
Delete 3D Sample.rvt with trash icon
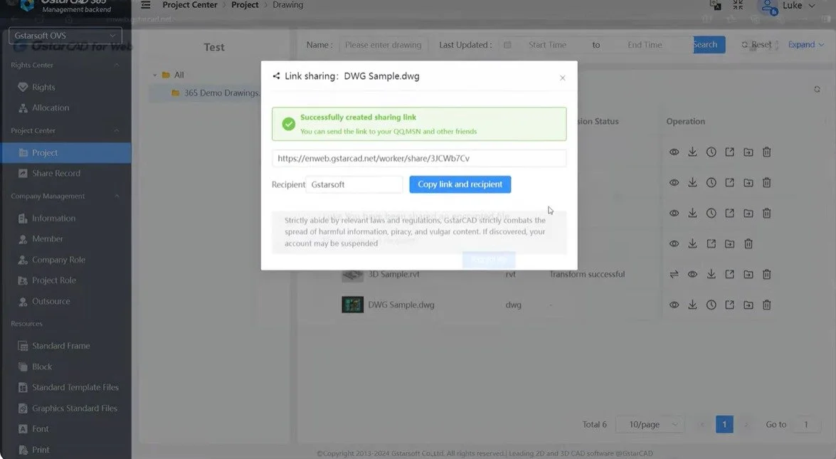[767, 274]
